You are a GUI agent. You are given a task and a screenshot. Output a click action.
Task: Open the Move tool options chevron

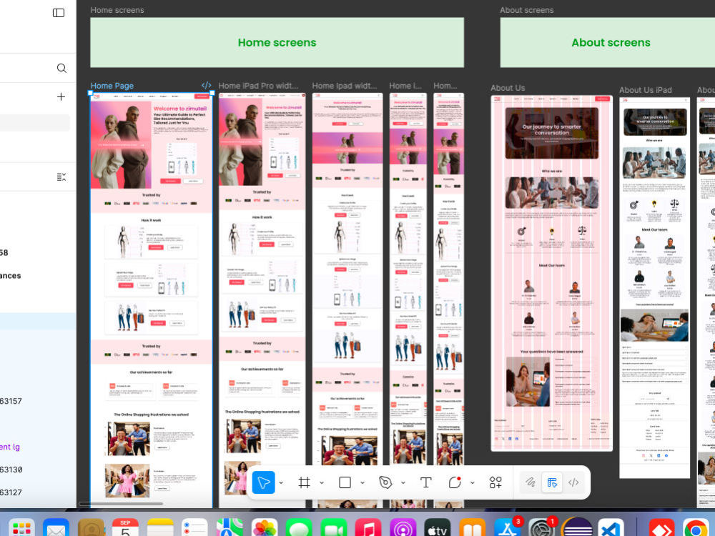pyautogui.click(x=281, y=482)
